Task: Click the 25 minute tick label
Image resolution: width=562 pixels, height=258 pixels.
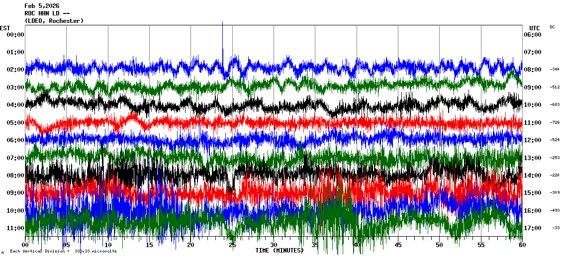Action: [x=232, y=245]
